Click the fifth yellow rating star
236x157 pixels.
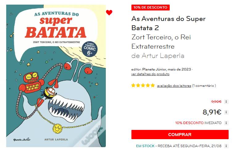pyautogui.click(x=153, y=86)
